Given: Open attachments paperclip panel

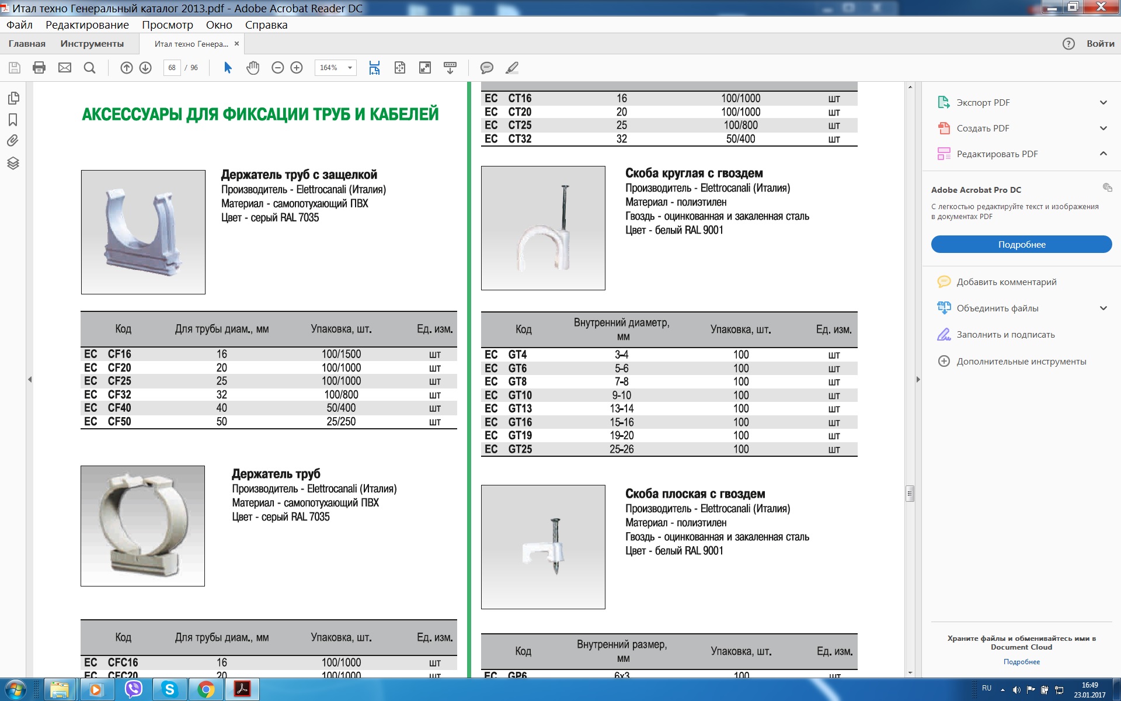Looking at the screenshot, I should [13, 141].
